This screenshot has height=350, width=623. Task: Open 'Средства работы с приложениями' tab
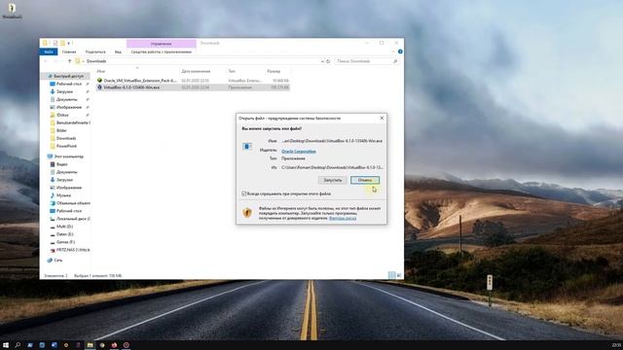pos(162,52)
